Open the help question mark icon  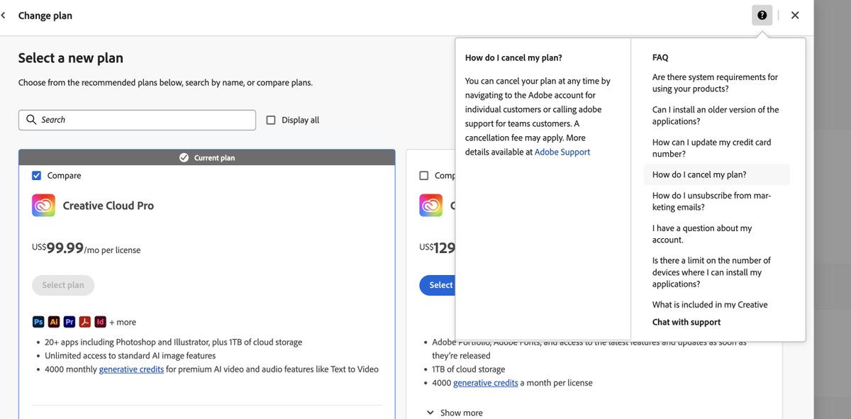[762, 15]
